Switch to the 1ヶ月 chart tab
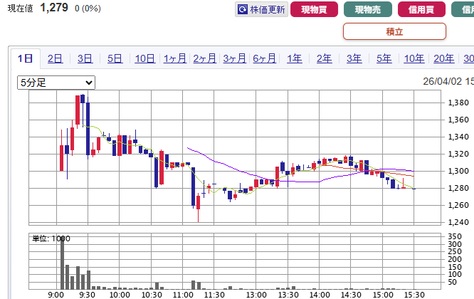The image size is (474, 299). click(174, 58)
